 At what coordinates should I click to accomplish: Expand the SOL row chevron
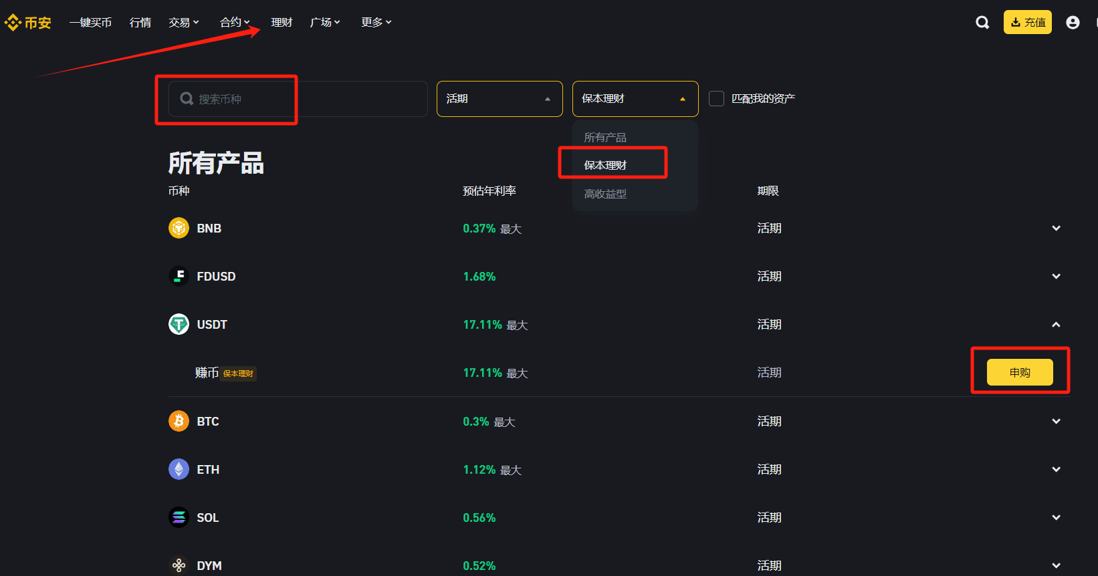tap(1056, 517)
